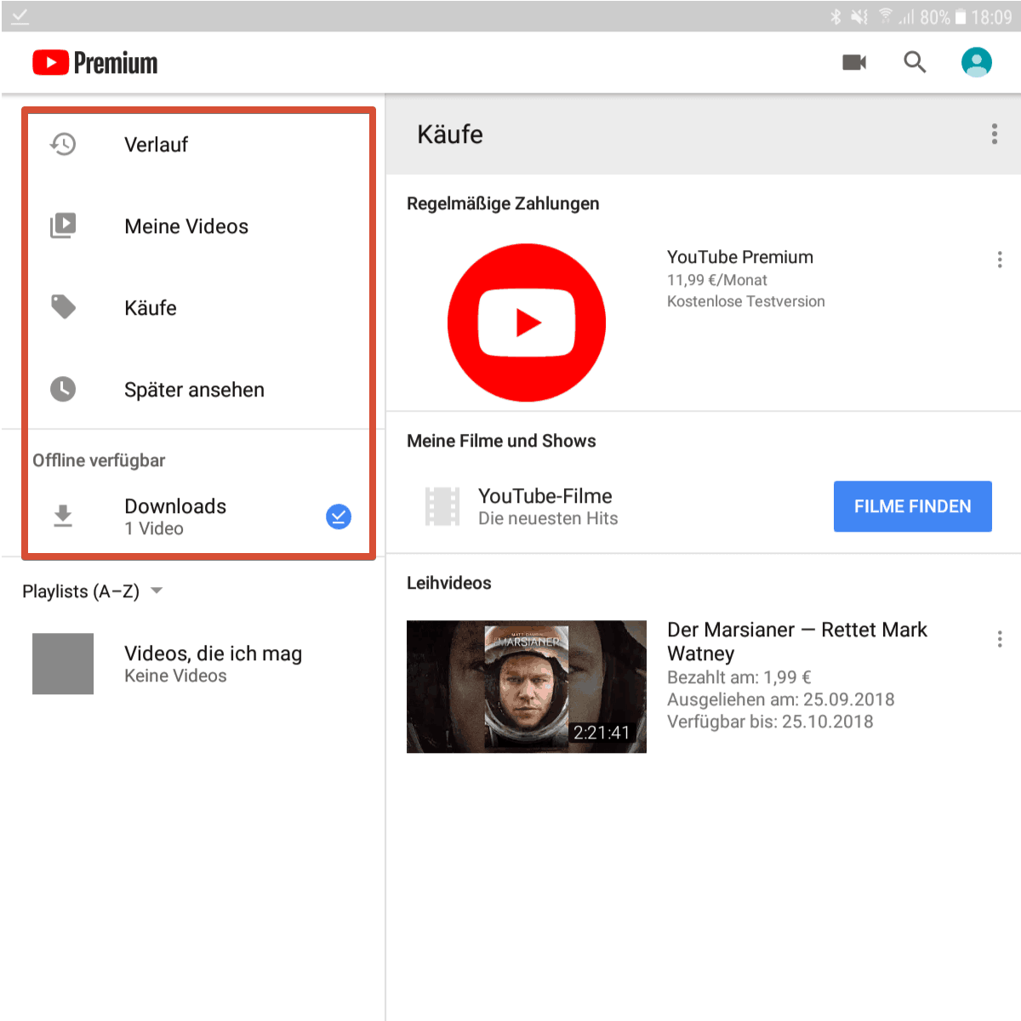Image resolution: width=1021 pixels, height=1021 pixels.
Task: Tap the blue downloaded checkmark badge
Action: [x=339, y=516]
